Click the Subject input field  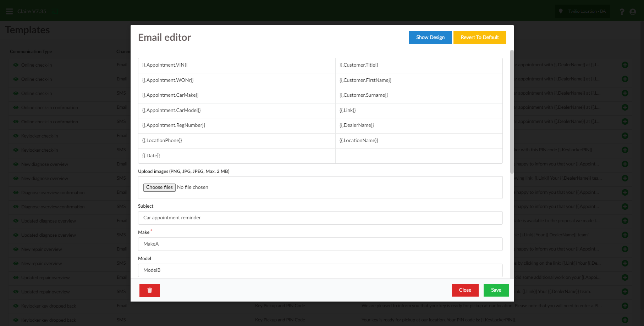[x=320, y=218]
